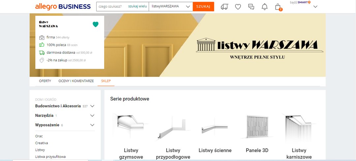Click tag icon next to -2% na zakup
This screenshot has height=161, width=356.
[42, 60]
